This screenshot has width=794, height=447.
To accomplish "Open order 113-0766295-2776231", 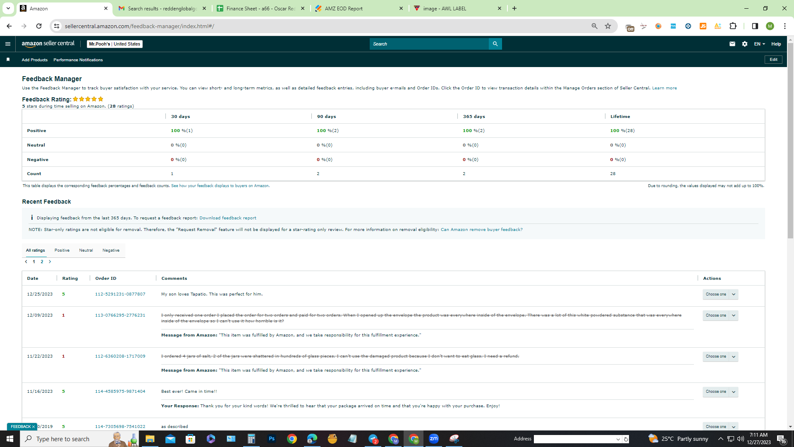I will 120,315.
